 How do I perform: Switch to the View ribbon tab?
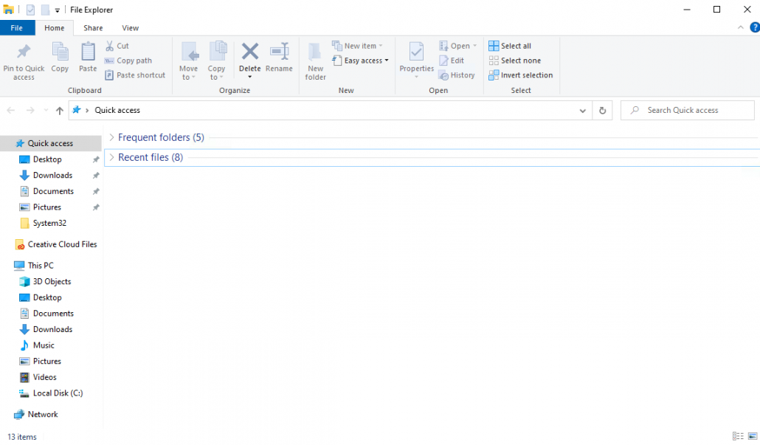point(130,28)
